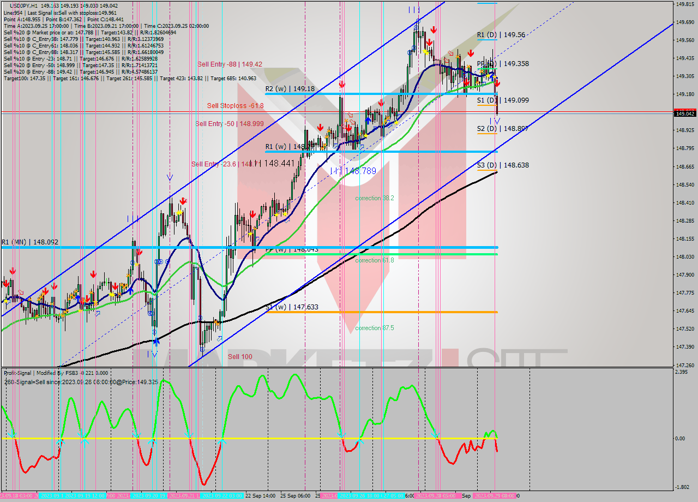Click the 'Sell Entry -88 | 149.42' label
This screenshot has height=502, width=698.
pos(228,64)
